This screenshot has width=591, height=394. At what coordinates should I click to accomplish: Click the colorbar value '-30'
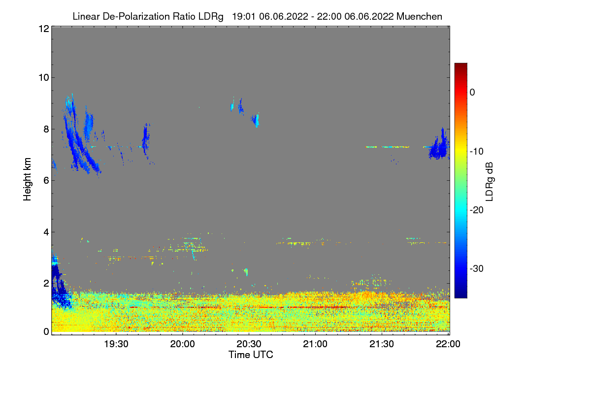pos(477,268)
